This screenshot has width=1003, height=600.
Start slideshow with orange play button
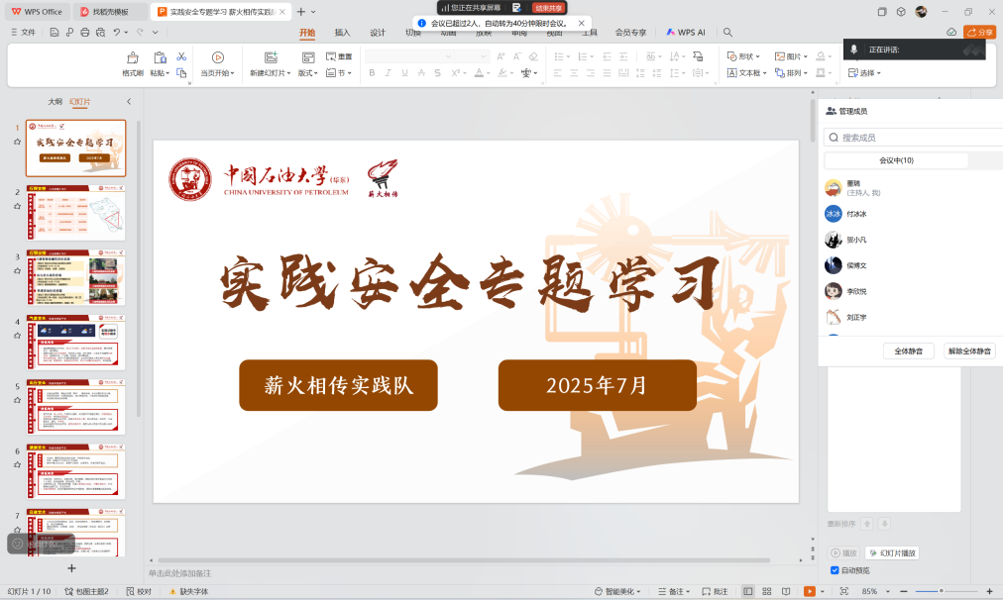click(x=810, y=591)
